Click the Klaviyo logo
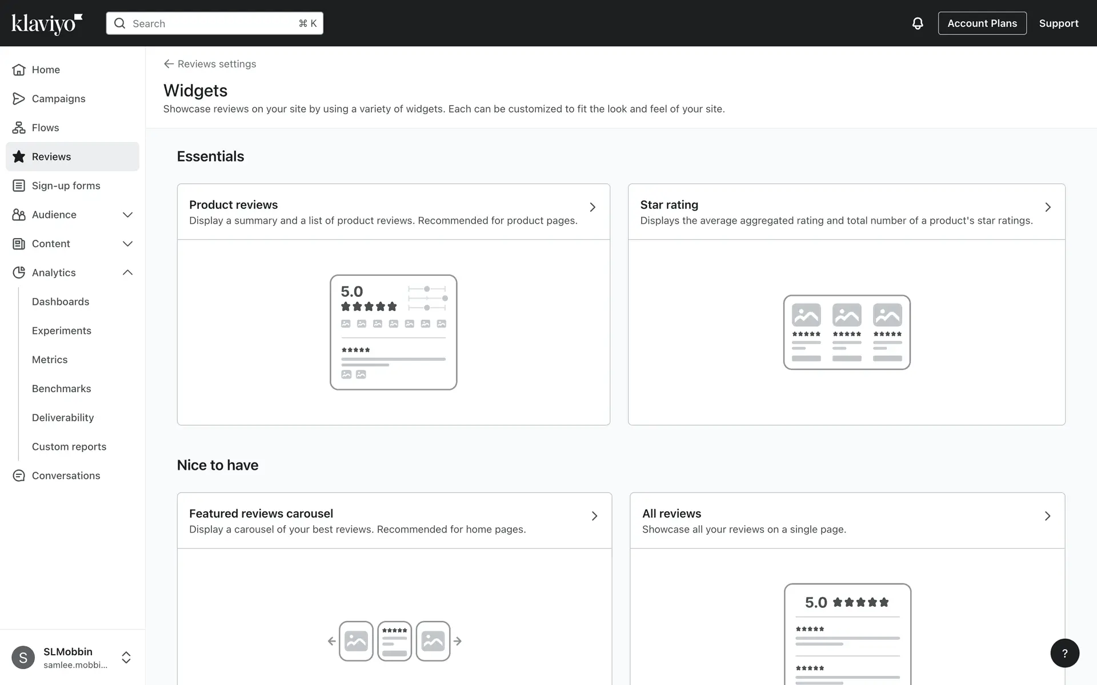1097x685 pixels. coord(47,23)
